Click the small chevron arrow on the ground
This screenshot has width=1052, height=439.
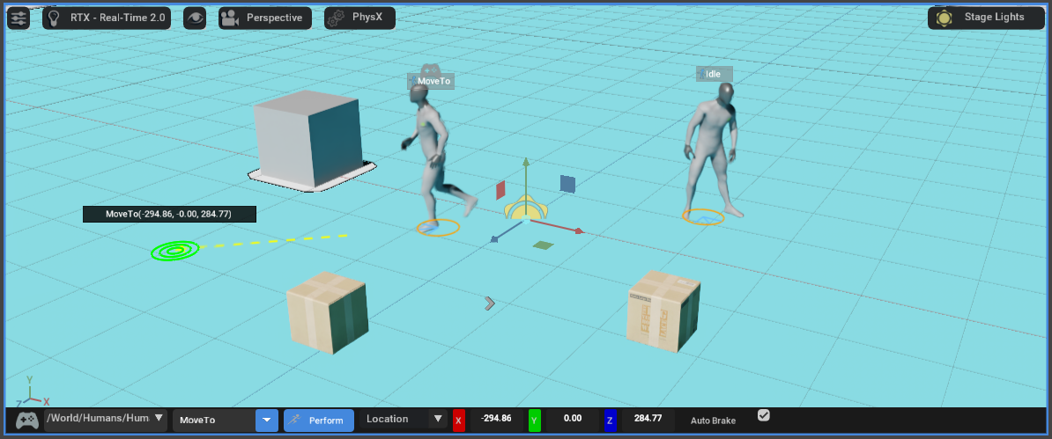pos(490,304)
